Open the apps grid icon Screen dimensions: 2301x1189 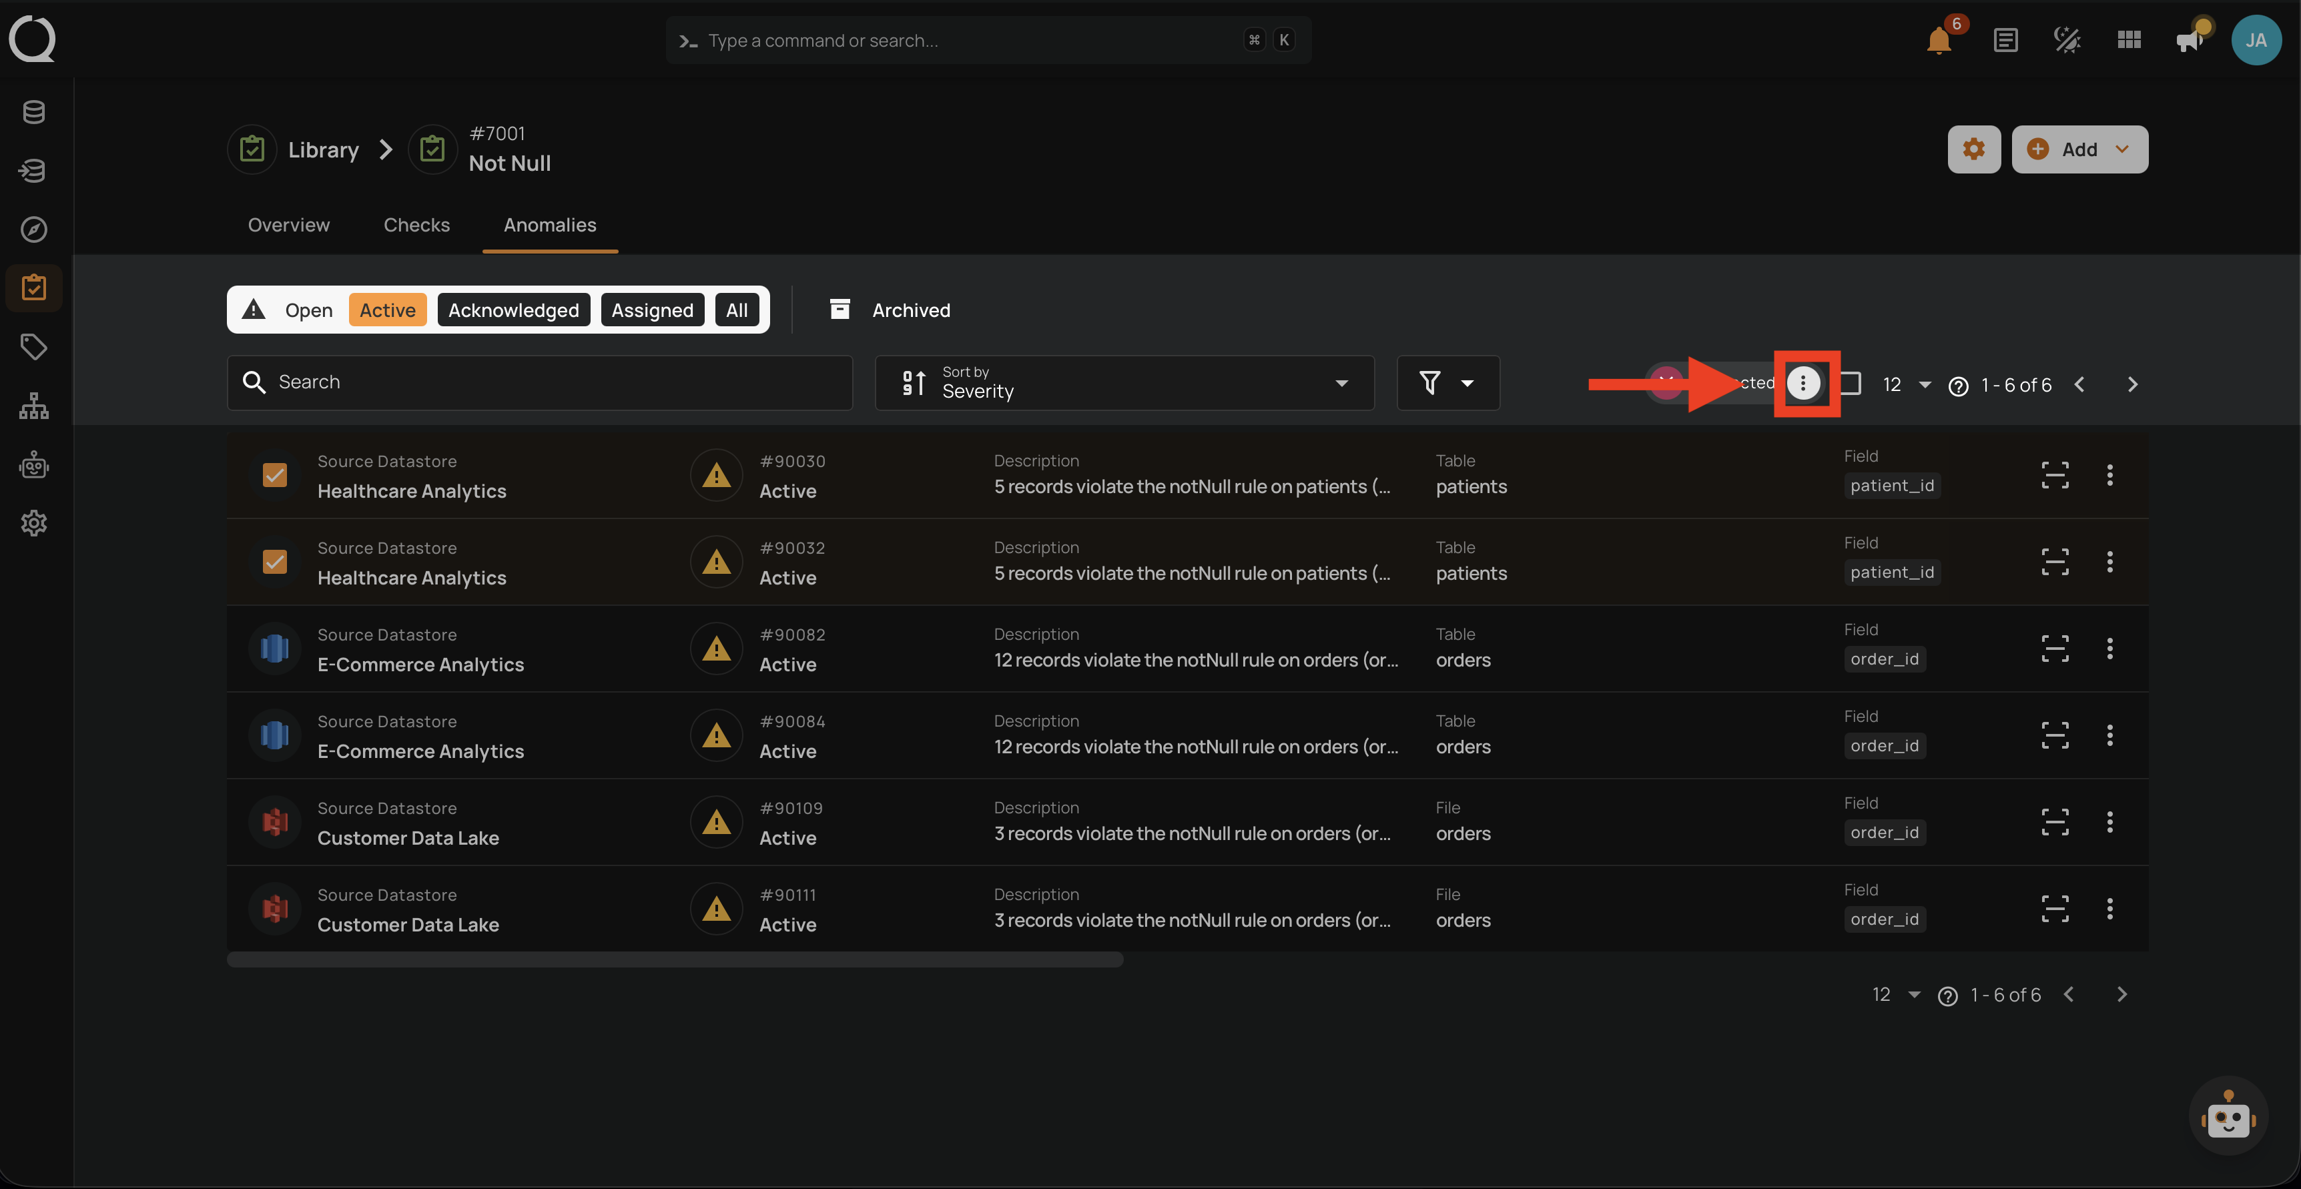point(2129,40)
